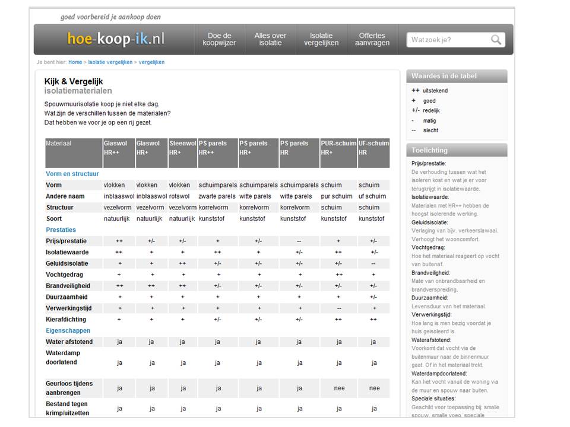Click 'Prijs/prestatie:' term in the Toelichting sidebar
Screen dimensions: 570x427
[x=429, y=164]
